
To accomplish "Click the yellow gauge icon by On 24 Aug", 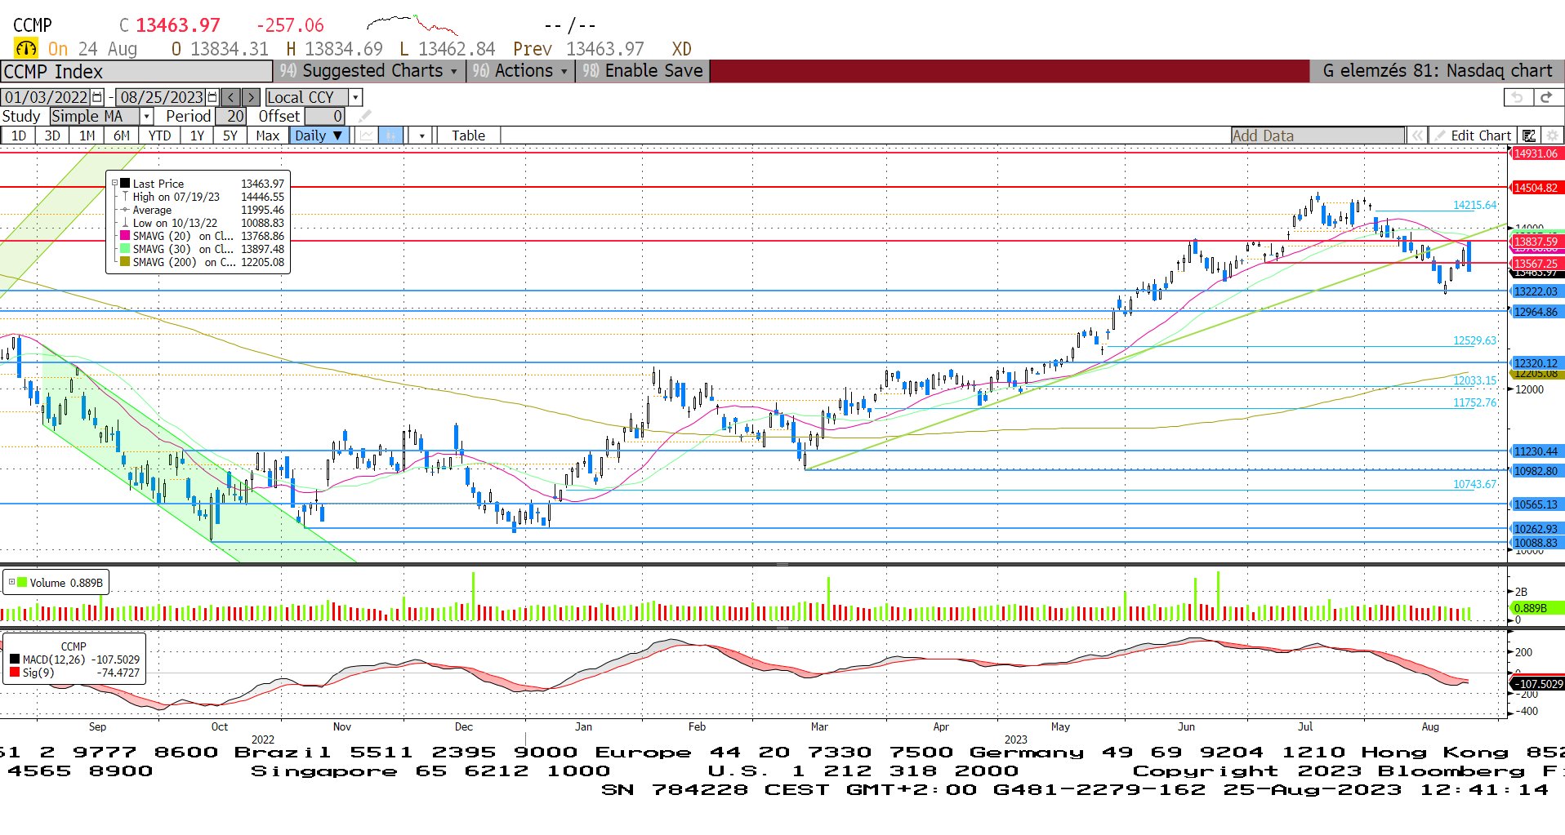I will (26, 48).
